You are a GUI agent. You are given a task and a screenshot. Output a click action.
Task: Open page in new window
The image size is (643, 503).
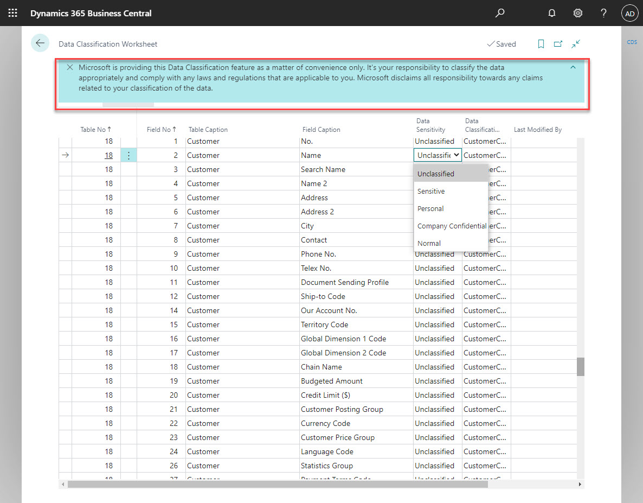coord(558,44)
